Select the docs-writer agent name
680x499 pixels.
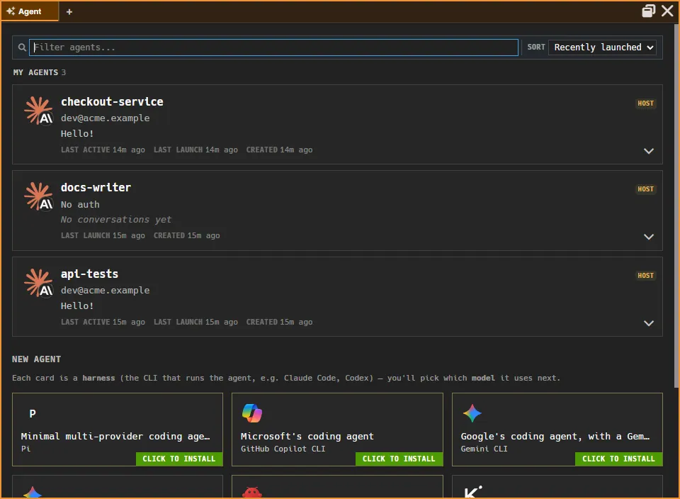pos(96,188)
